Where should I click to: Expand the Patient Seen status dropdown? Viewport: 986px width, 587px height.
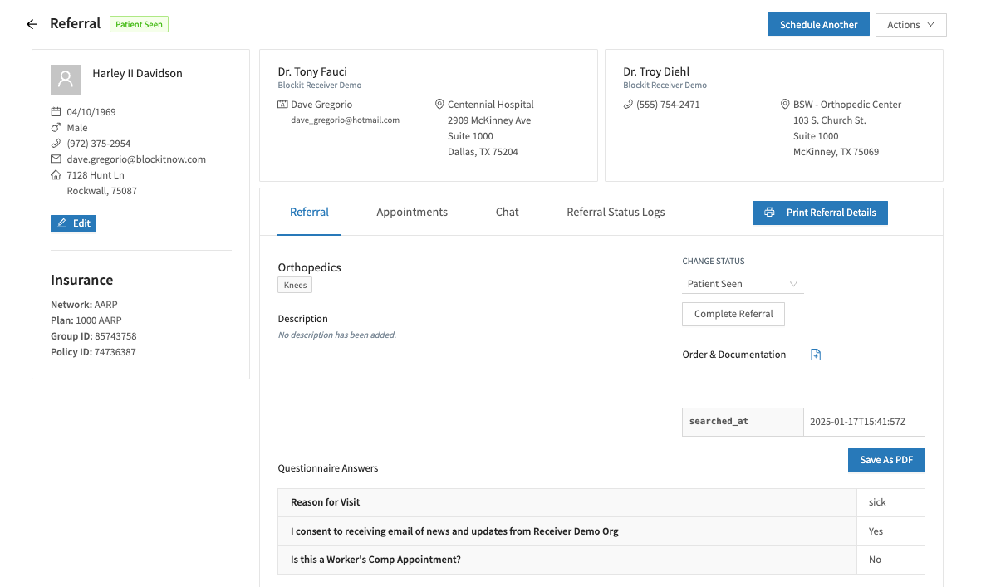pos(743,284)
